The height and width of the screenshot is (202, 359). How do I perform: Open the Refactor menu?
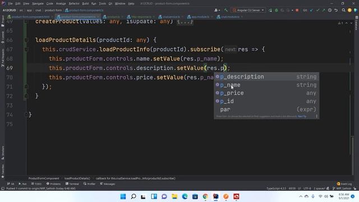tap(74, 3)
